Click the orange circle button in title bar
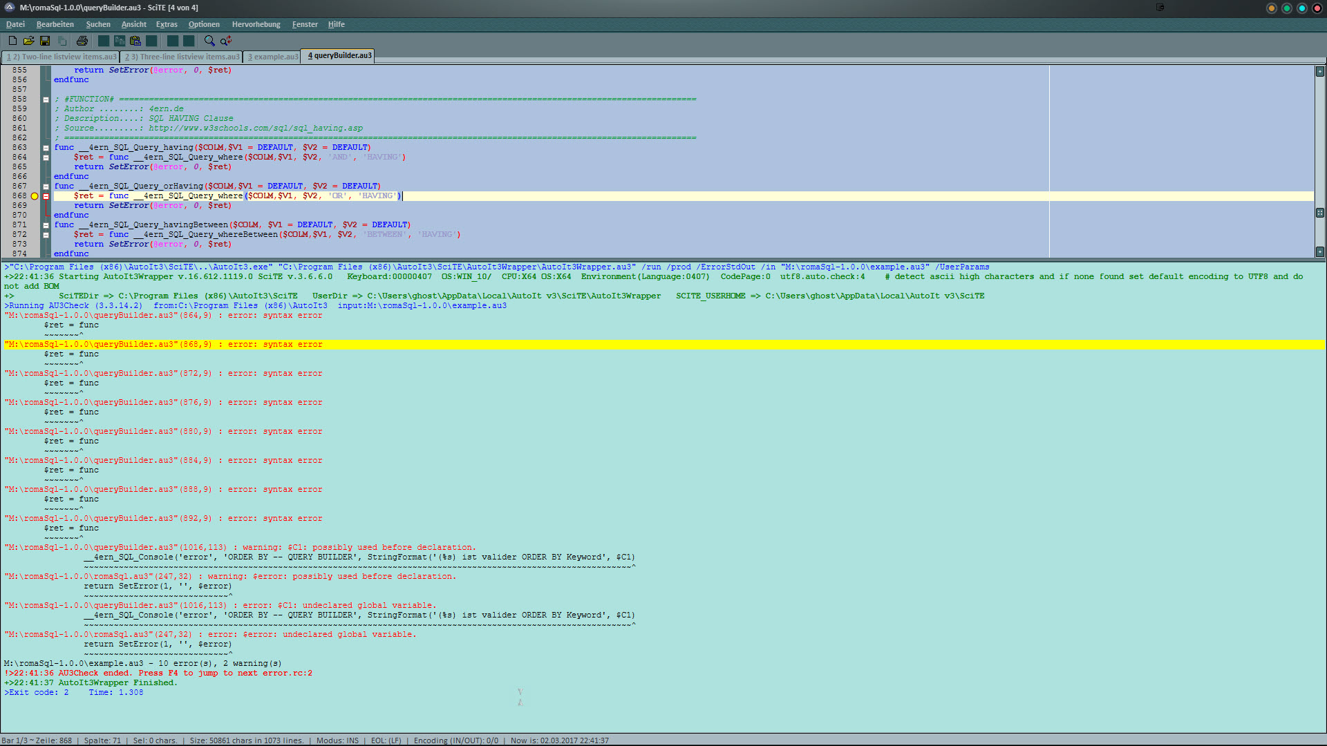The image size is (1327, 746). pyautogui.click(x=1271, y=8)
